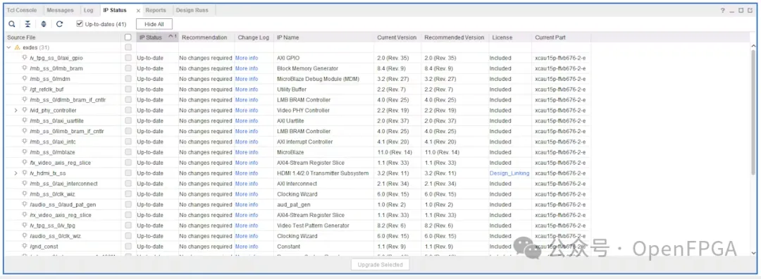Click the Source File column header
Viewport: 761px width, 279px height.
63,37
